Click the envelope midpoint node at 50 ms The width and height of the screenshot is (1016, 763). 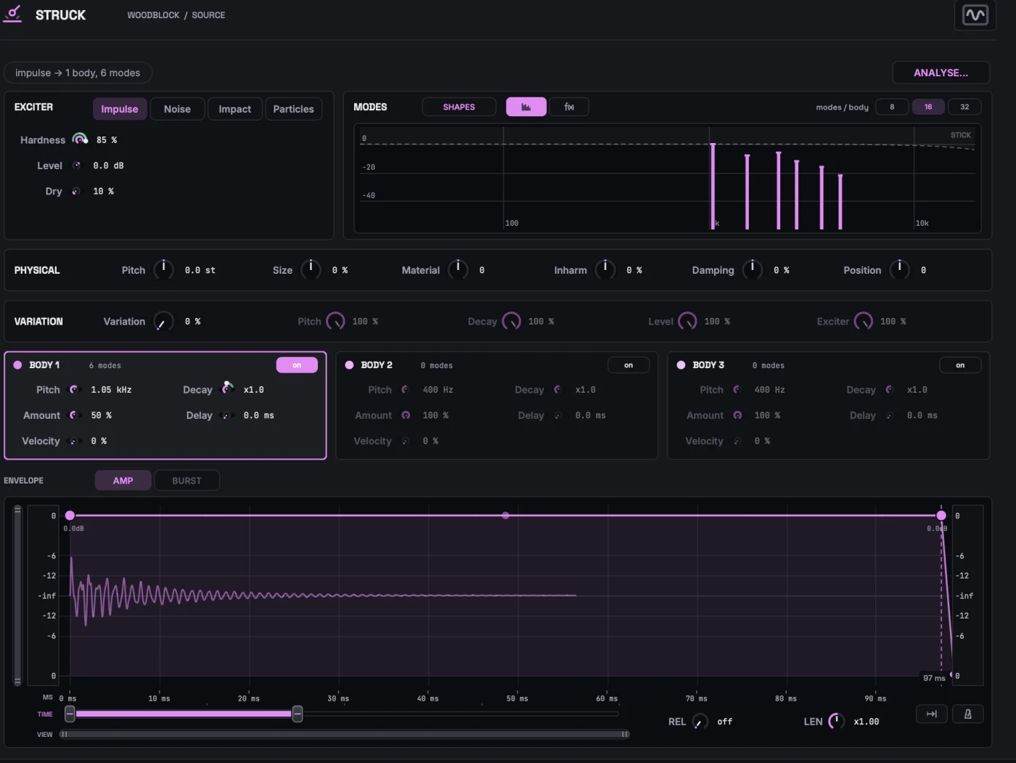pyautogui.click(x=506, y=515)
